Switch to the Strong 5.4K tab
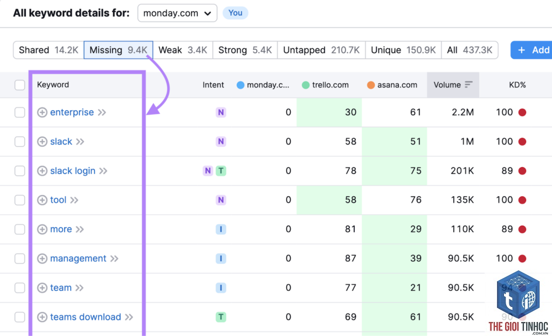This screenshot has height=336, width=552. point(245,50)
